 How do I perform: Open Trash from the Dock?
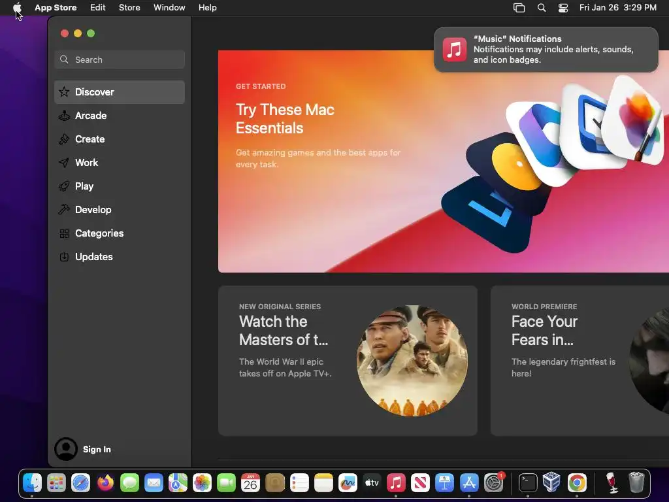[636, 483]
